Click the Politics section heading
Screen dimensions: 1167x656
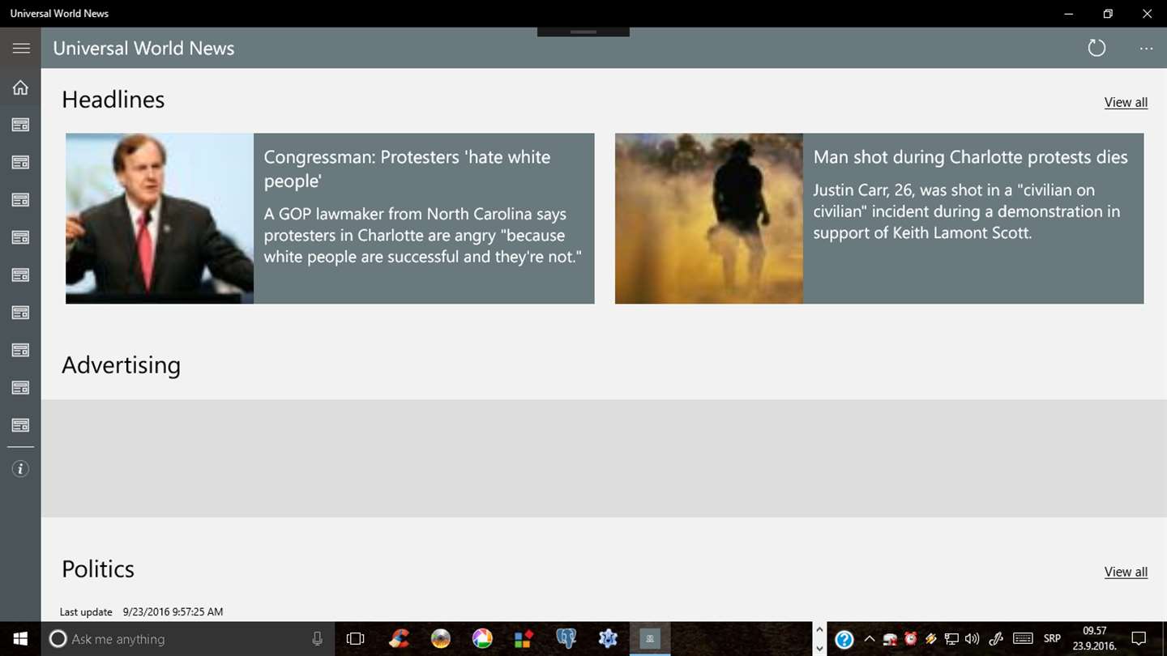tap(98, 569)
